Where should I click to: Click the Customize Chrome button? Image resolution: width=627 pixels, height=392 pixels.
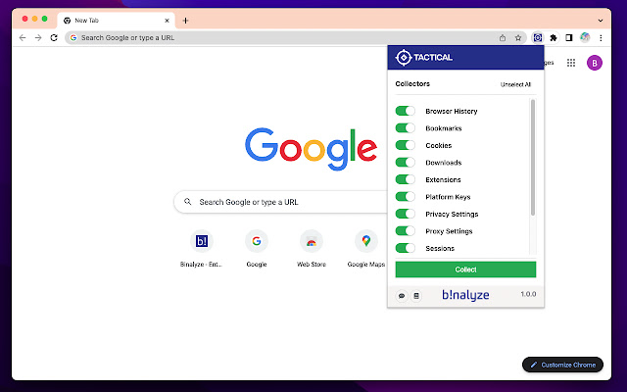pos(562,365)
